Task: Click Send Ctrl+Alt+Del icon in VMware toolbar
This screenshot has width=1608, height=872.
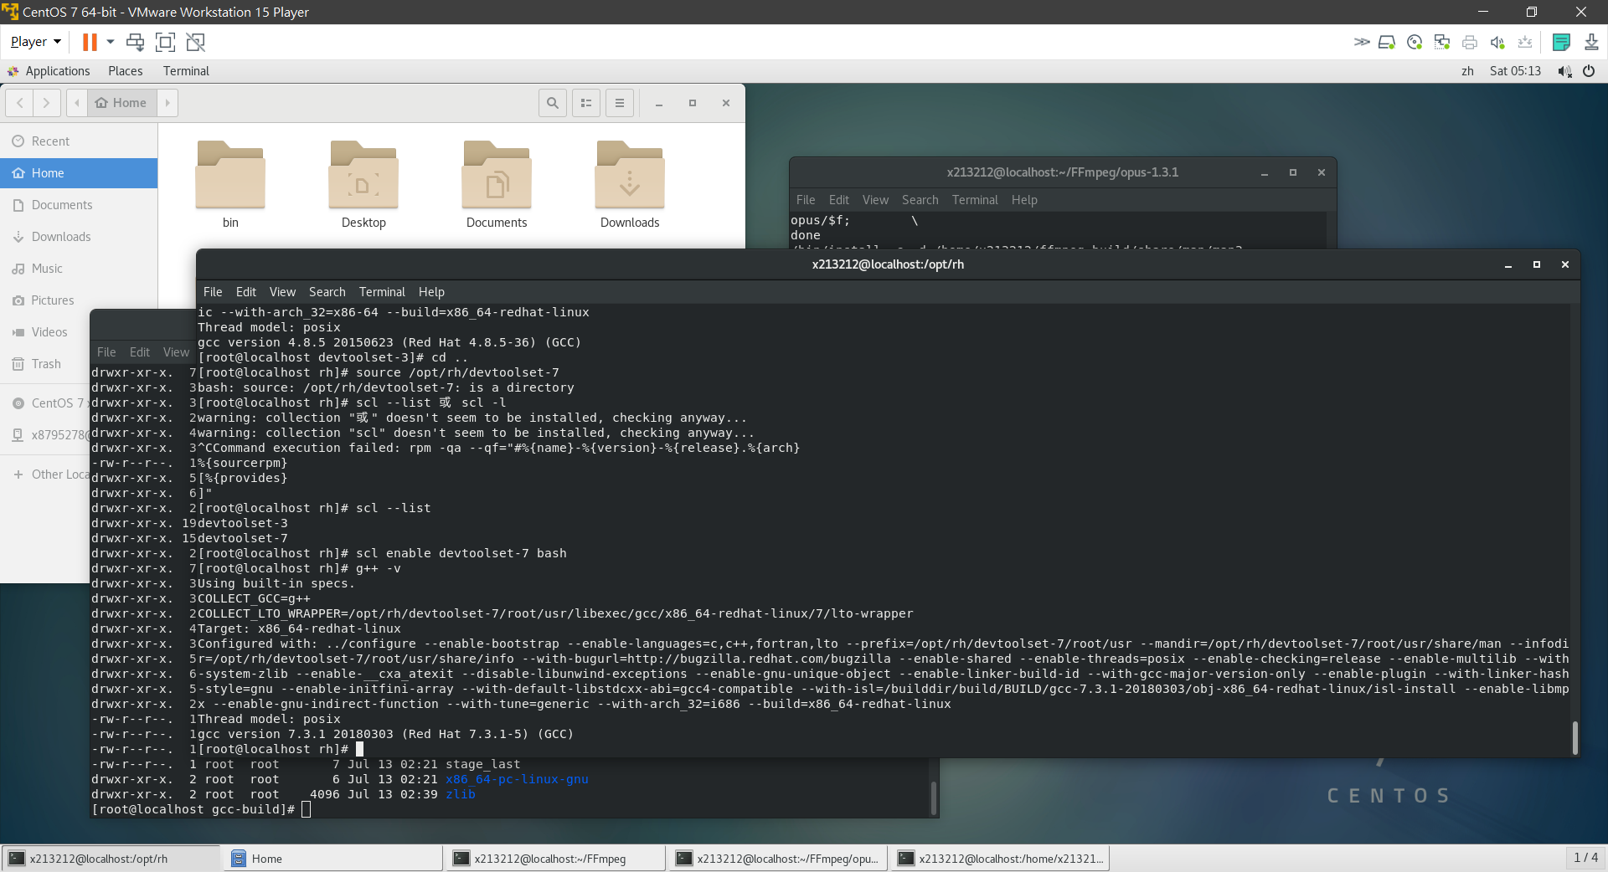Action: coord(135,42)
